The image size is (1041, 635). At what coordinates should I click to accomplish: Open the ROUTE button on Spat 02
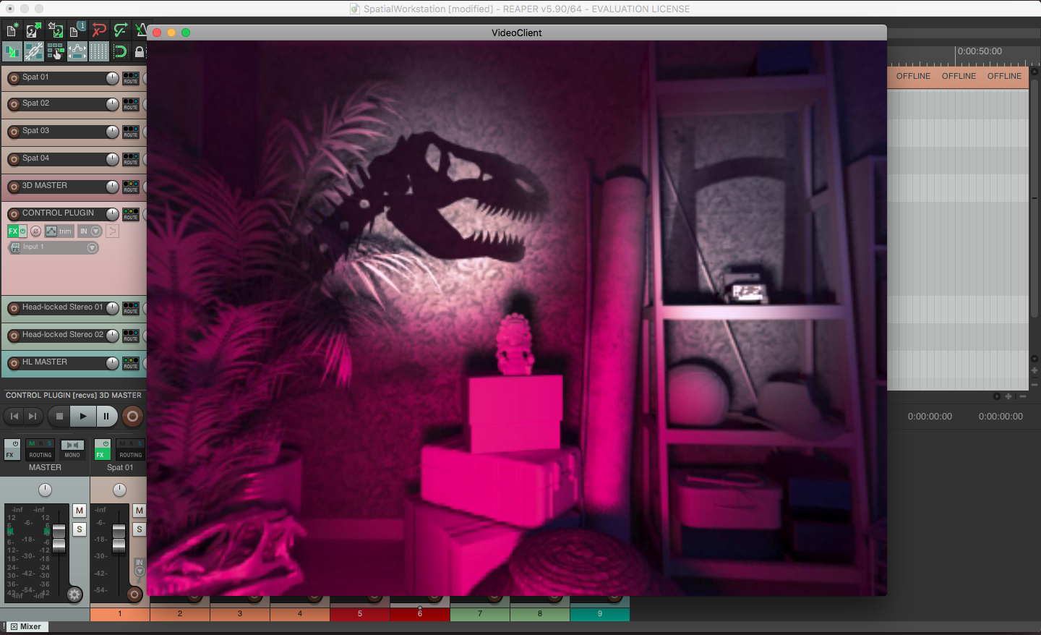pyautogui.click(x=131, y=104)
